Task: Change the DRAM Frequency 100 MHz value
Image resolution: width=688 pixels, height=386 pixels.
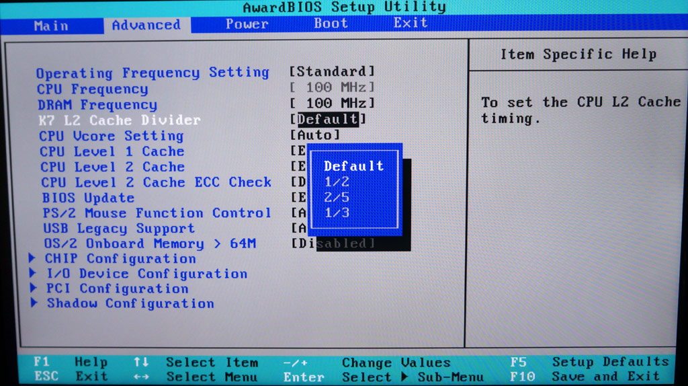Action: (332, 103)
